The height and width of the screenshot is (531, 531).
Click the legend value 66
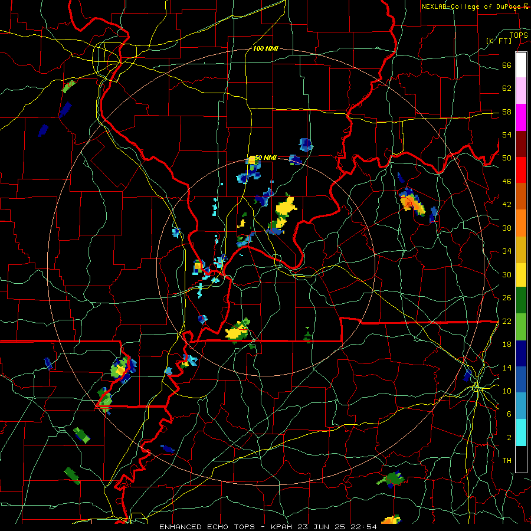pos(507,65)
